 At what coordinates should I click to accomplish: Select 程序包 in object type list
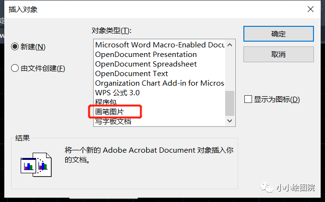point(106,102)
